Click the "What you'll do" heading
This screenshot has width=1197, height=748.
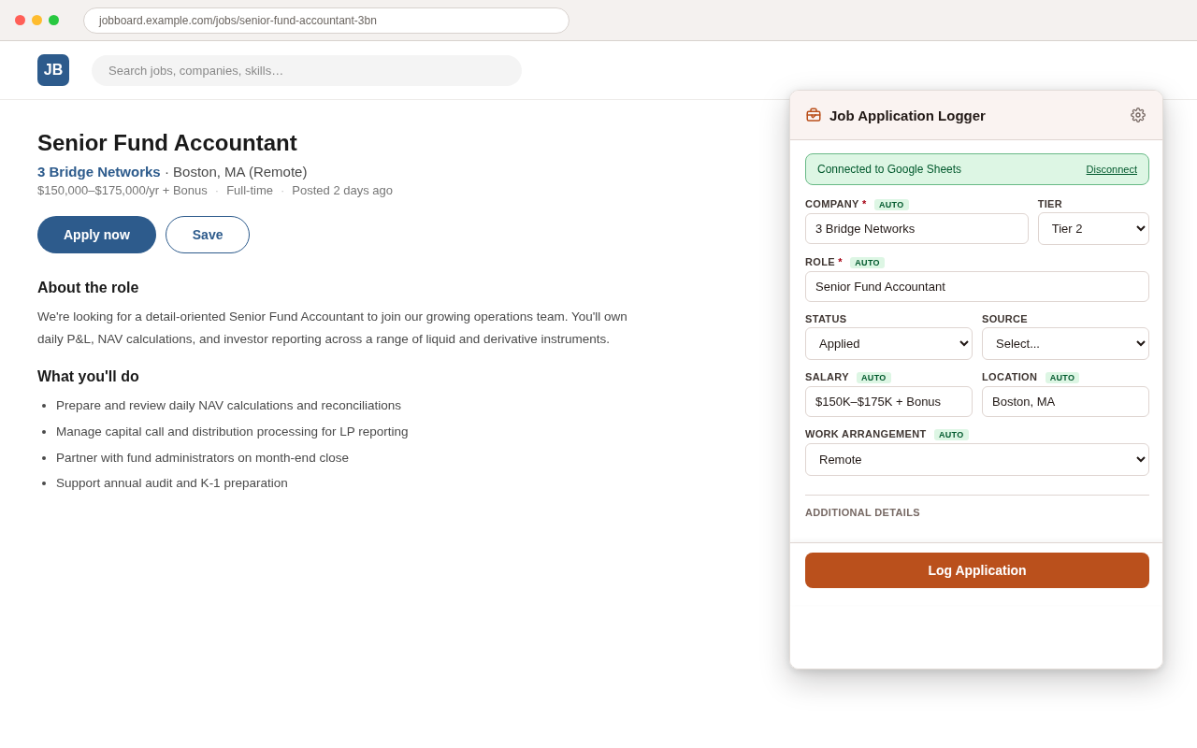pos(88,377)
